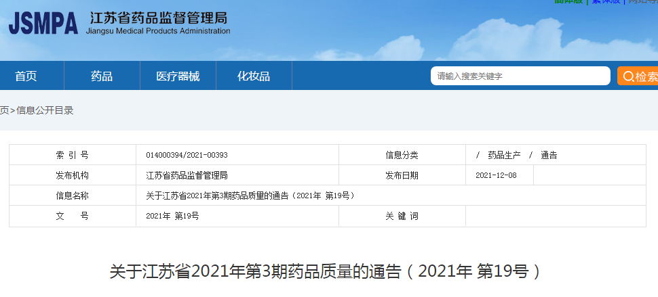
Task: Click the 通告 category text
Action: pos(549,155)
